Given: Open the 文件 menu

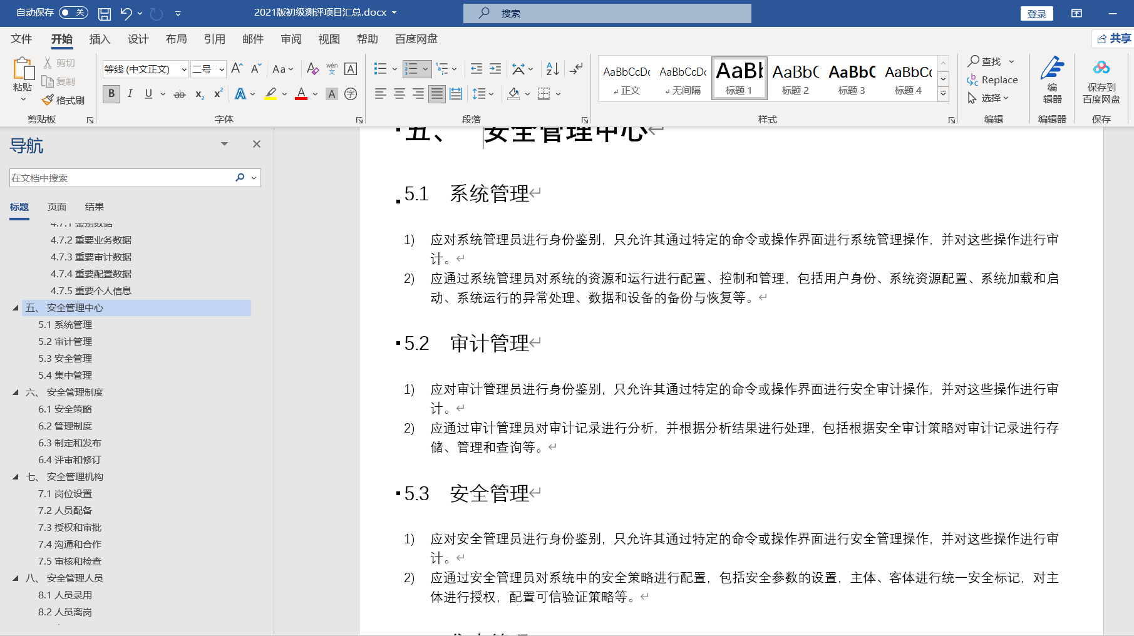Looking at the screenshot, I should coord(21,39).
